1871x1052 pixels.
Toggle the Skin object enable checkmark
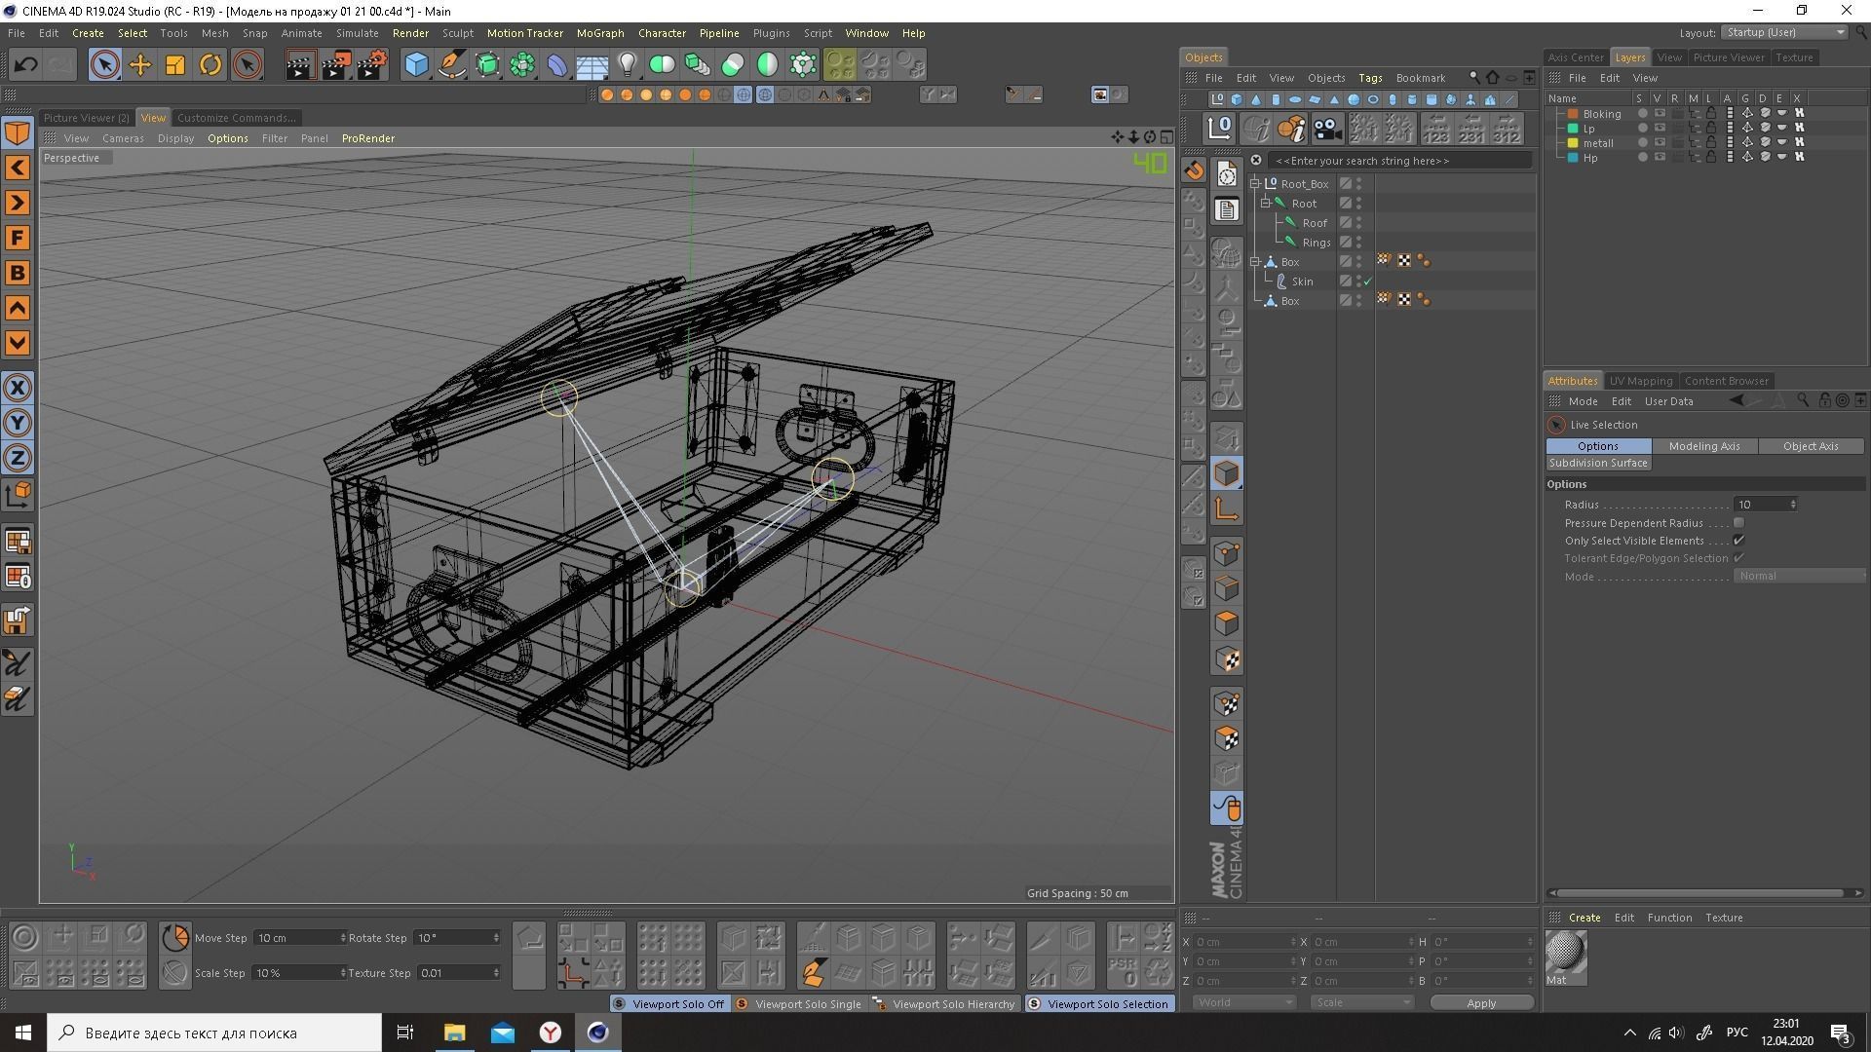(x=1367, y=282)
